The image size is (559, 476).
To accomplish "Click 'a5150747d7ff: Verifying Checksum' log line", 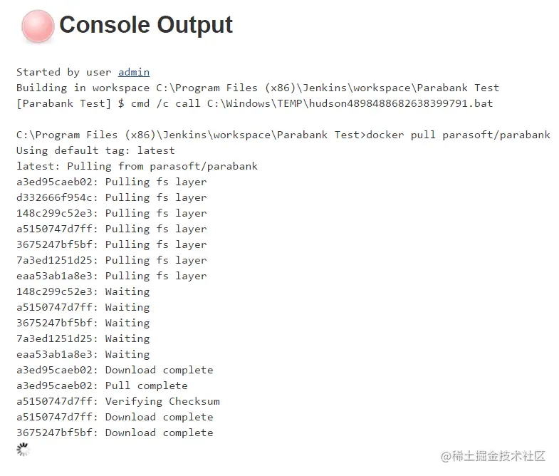I will pyautogui.click(x=118, y=401).
